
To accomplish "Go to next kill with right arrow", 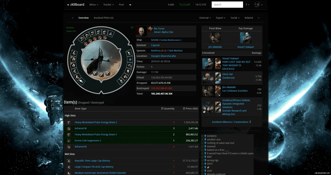I will point(259,18).
